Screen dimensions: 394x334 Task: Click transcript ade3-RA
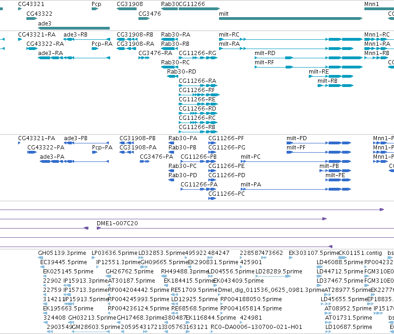pos(74,58)
